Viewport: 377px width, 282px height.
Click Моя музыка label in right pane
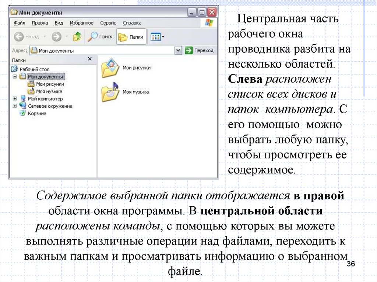(x=135, y=92)
